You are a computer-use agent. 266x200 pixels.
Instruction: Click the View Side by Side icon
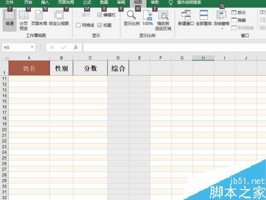point(262,12)
